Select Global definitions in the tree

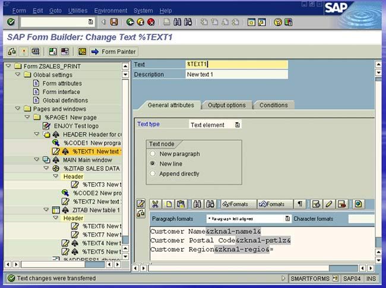click(x=65, y=100)
